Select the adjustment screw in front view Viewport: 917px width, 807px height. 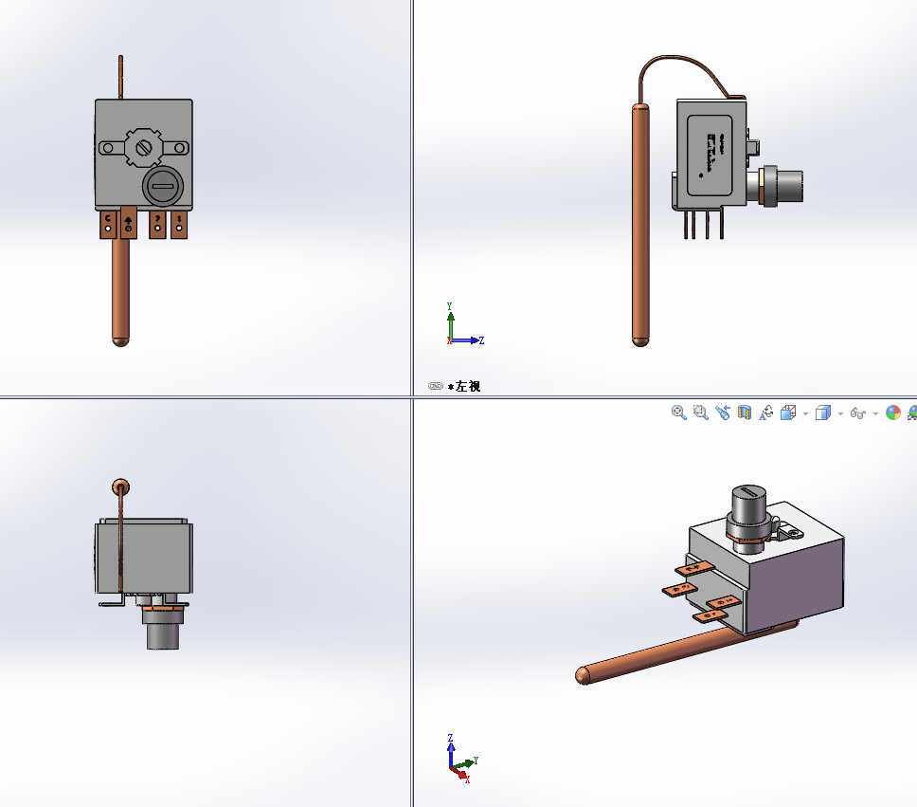point(143,148)
